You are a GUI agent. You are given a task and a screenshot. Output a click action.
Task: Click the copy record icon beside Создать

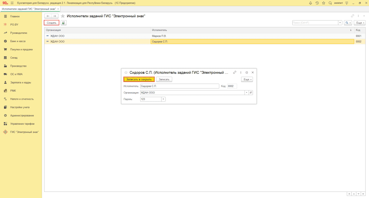click(63, 23)
